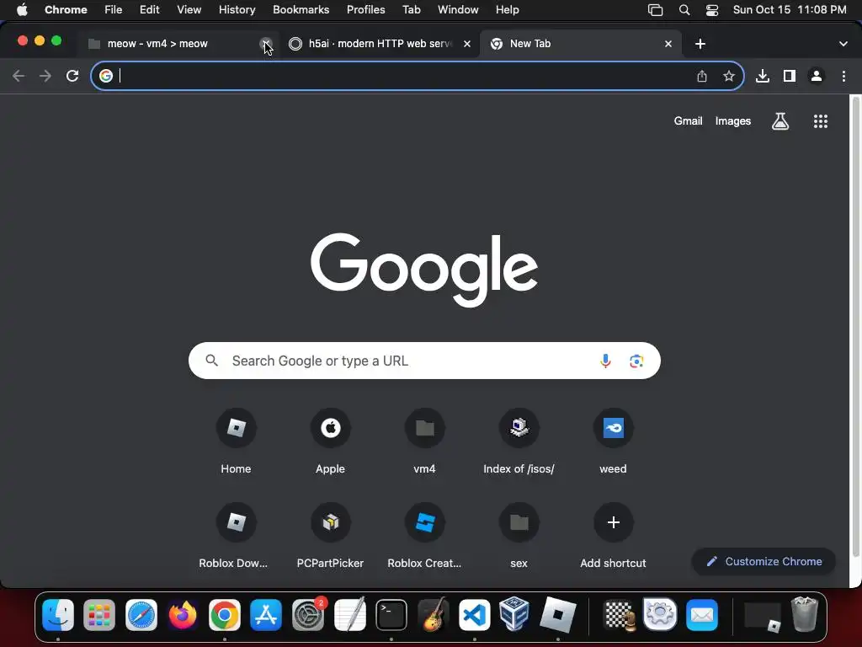The height and width of the screenshot is (647, 862).
Task: Close the h5ai tab
Action: [466, 44]
